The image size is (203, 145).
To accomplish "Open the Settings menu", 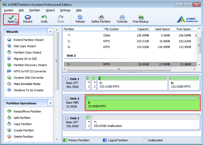I will click(x=65, y=10).
